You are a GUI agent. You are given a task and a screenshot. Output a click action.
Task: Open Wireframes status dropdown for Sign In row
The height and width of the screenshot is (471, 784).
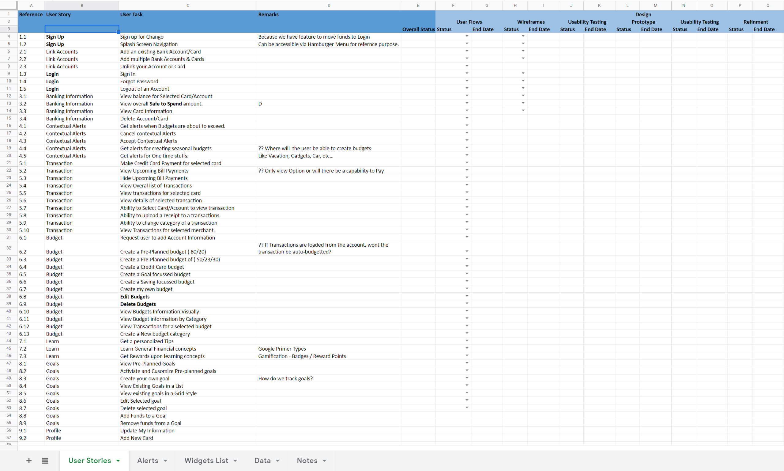[x=523, y=73]
